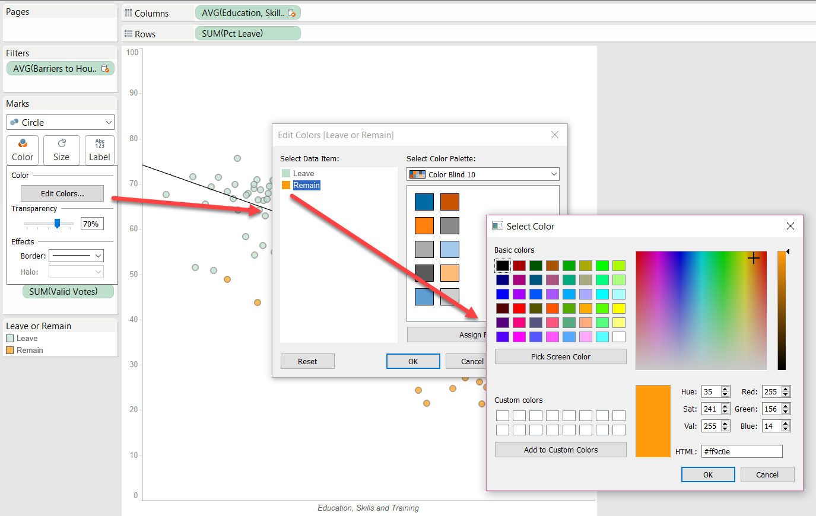
Task: Click the Add to Custom Colors button
Action: (561, 450)
